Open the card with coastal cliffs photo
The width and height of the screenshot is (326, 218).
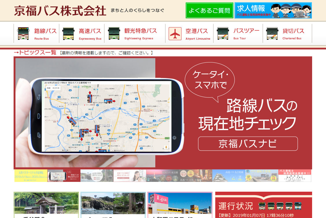pos(113,205)
